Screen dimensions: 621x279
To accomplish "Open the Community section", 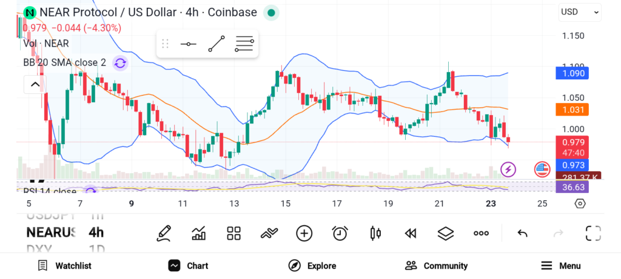I will [437, 266].
